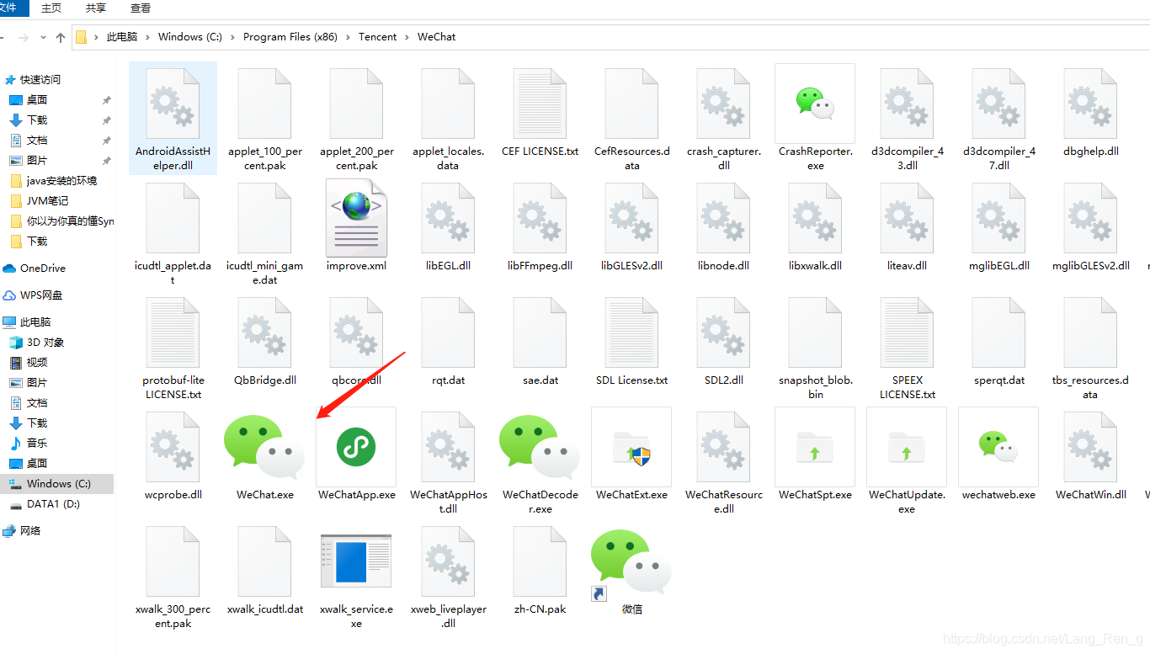Open WPS网盘 in navigation pane

click(x=41, y=295)
